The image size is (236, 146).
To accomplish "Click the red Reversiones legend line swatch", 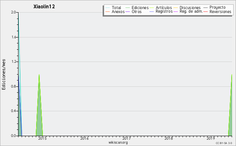I will point(206,11).
